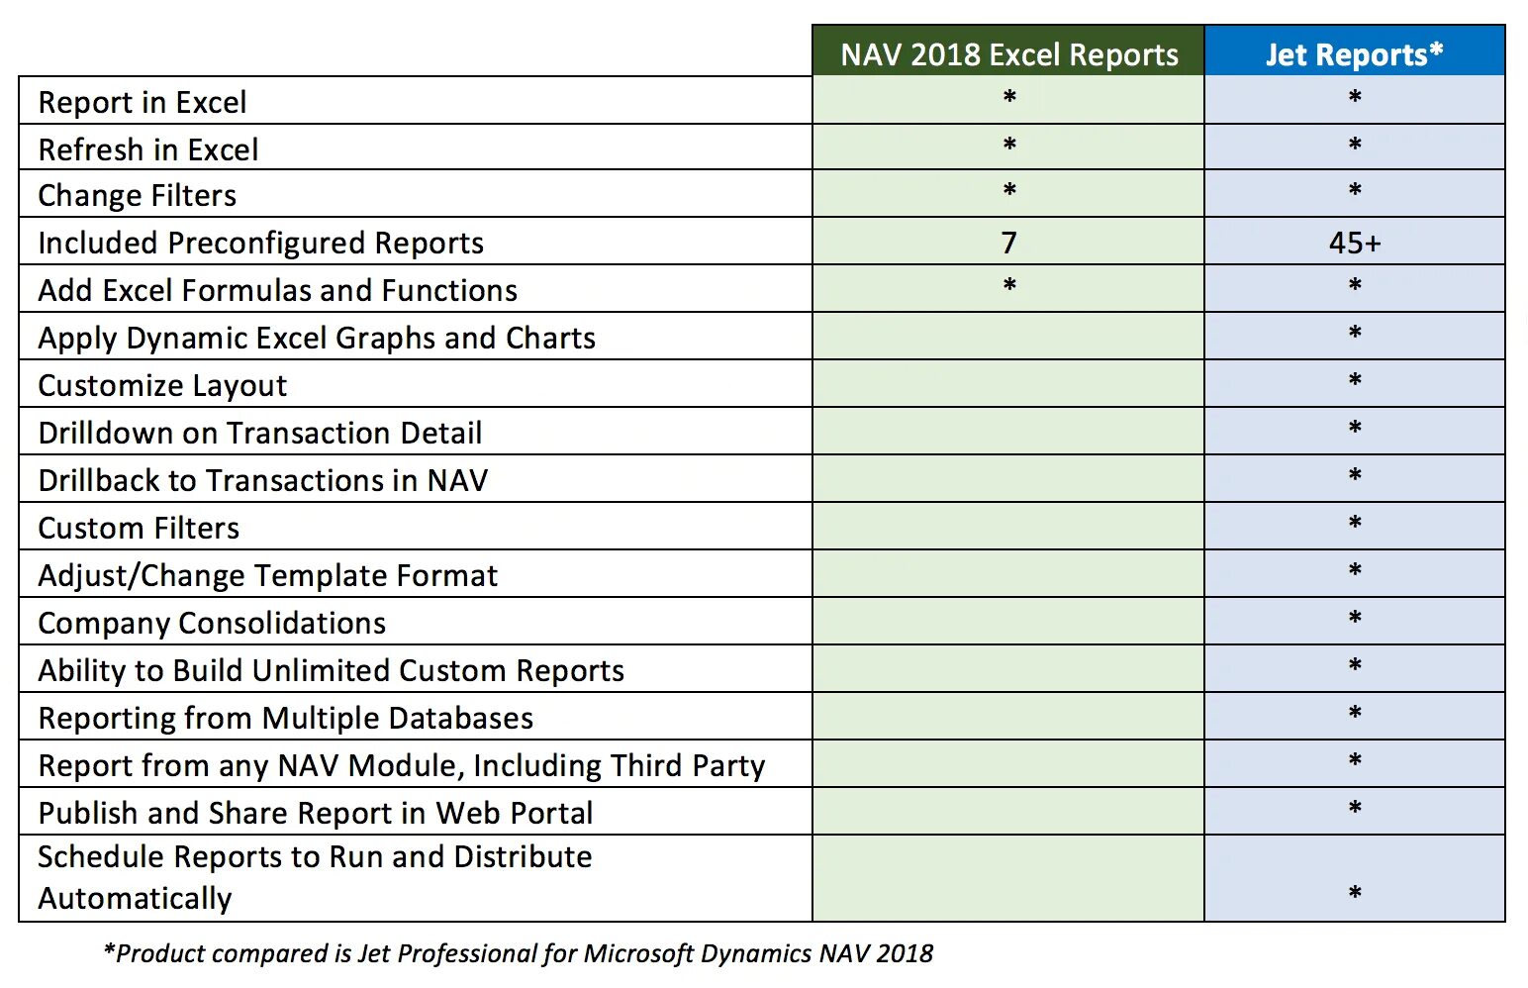Click the footnote about Jet Professional product
This screenshot has width=1528, height=988.
pyautogui.click(x=518, y=953)
